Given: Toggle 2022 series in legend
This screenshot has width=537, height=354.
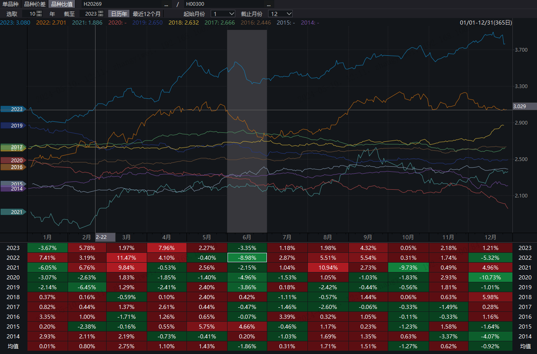Looking at the screenshot, I should [49, 23].
